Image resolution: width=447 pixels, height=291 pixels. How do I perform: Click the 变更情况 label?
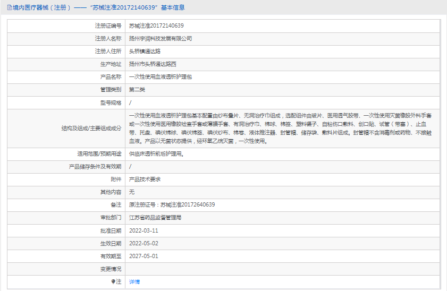111,269
